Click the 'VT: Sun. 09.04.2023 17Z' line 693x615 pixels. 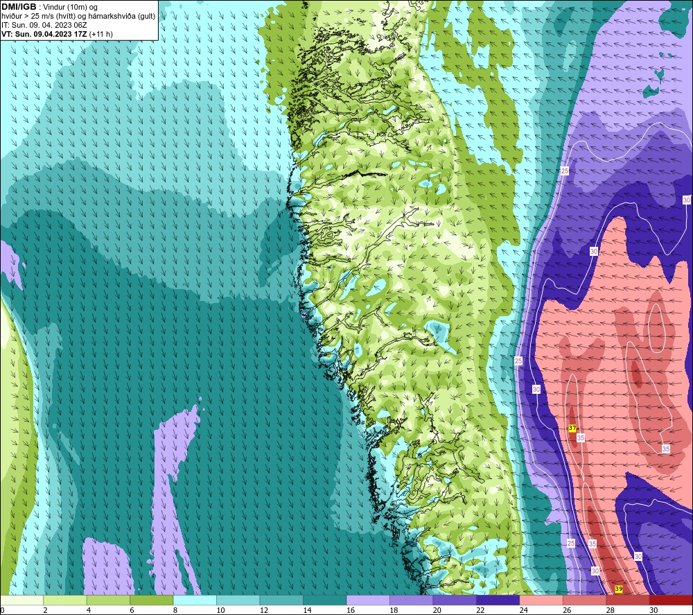click(x=44, y=34)
